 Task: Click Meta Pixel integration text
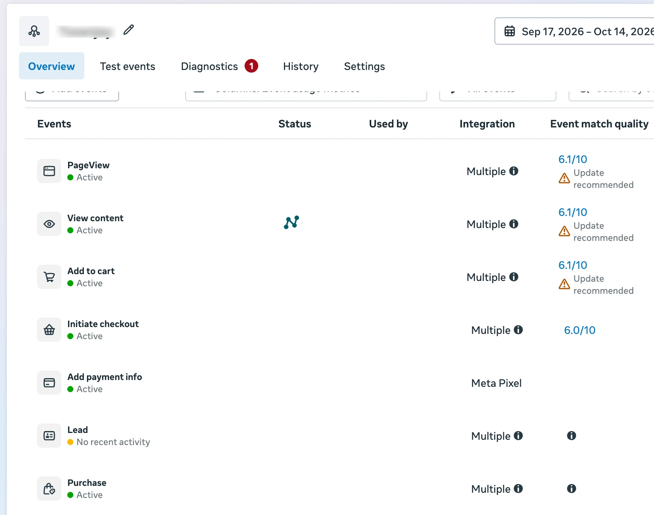tap(496, 383)
